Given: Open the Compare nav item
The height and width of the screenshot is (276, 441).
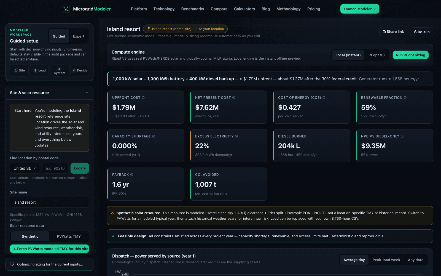Looking at the screenshot, I should pyautogui.click(x=219, y=9).
